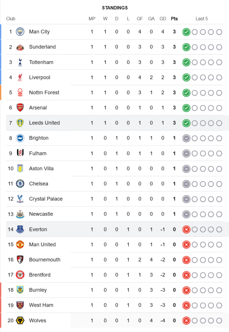Click the Tottenham club crest

pyautogui.click(x=20, y=62)
